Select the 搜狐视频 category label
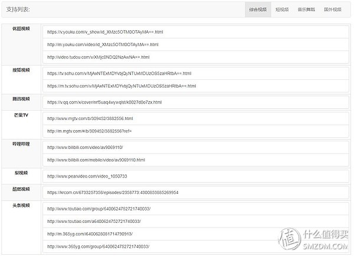 pos(21,70)
